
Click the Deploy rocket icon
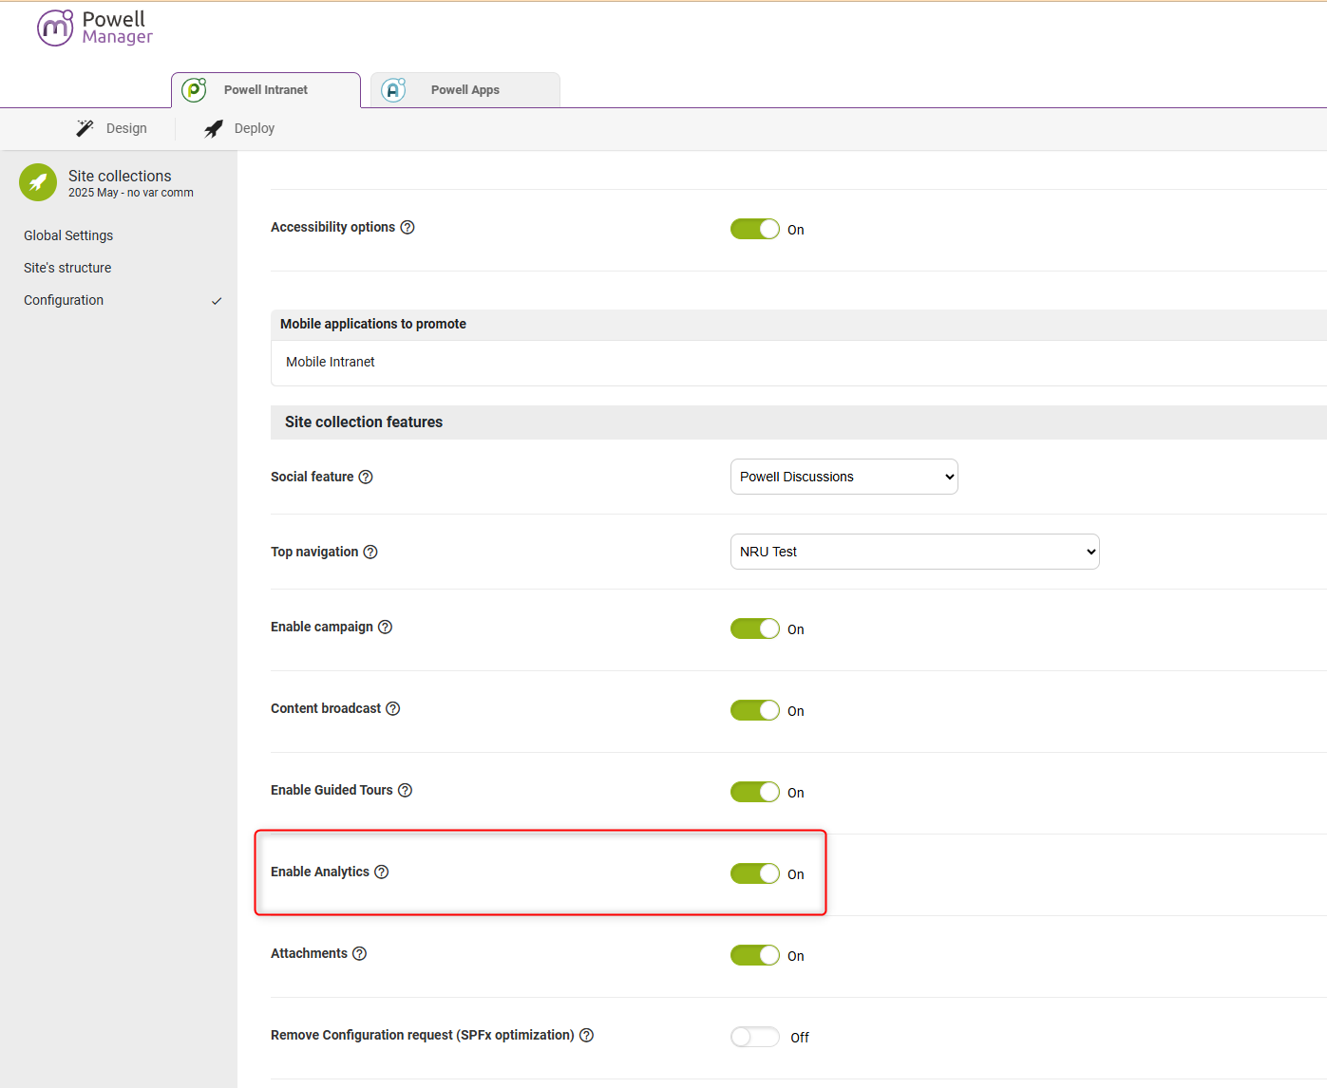pyautogui.click(x=212, y=128)
